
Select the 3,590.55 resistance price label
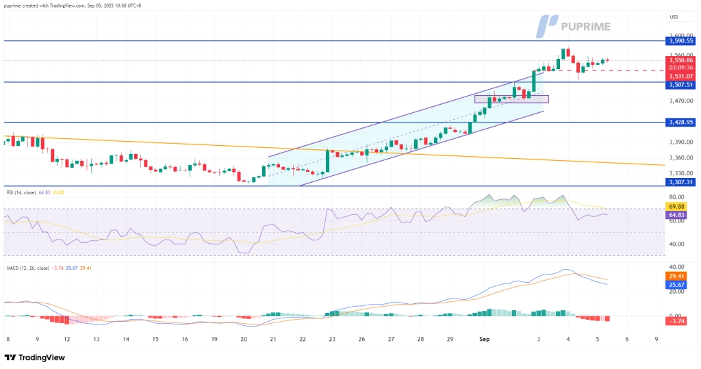coord(681,40)
